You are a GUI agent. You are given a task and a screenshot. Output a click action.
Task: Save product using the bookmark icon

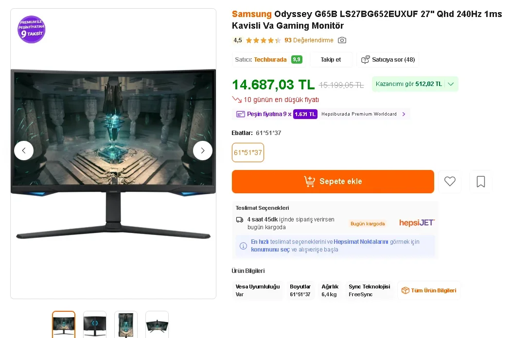point(481,181)
